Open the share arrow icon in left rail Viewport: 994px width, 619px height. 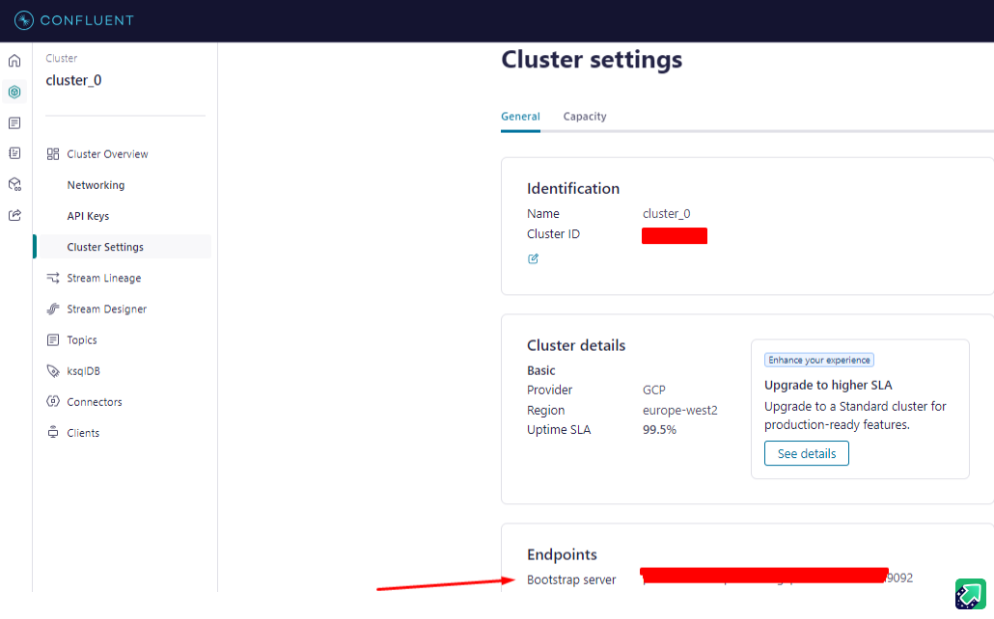coord(14,215)
